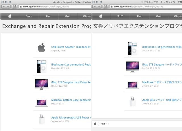Click date text 2011 年 5 月 27 日
Screen dimensions: 182x131
pyautogui.click(x=150, y=86)
